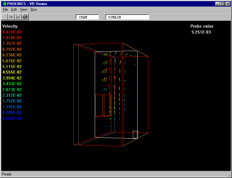
Task: Click the yellow 4.555E-02 legend value
Action: (x=12, y=72)
